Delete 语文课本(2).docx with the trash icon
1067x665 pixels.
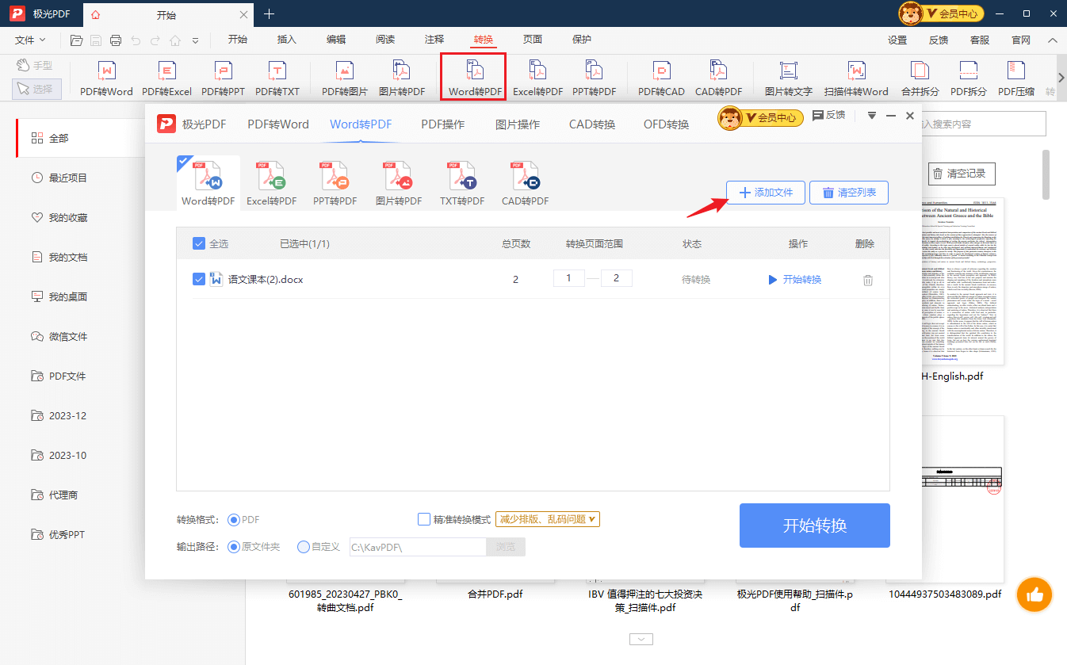click(868, 280)
